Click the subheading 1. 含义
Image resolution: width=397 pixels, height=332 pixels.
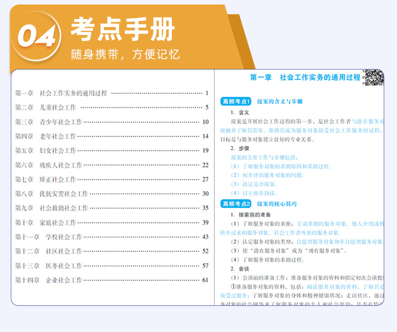[240, 113]
